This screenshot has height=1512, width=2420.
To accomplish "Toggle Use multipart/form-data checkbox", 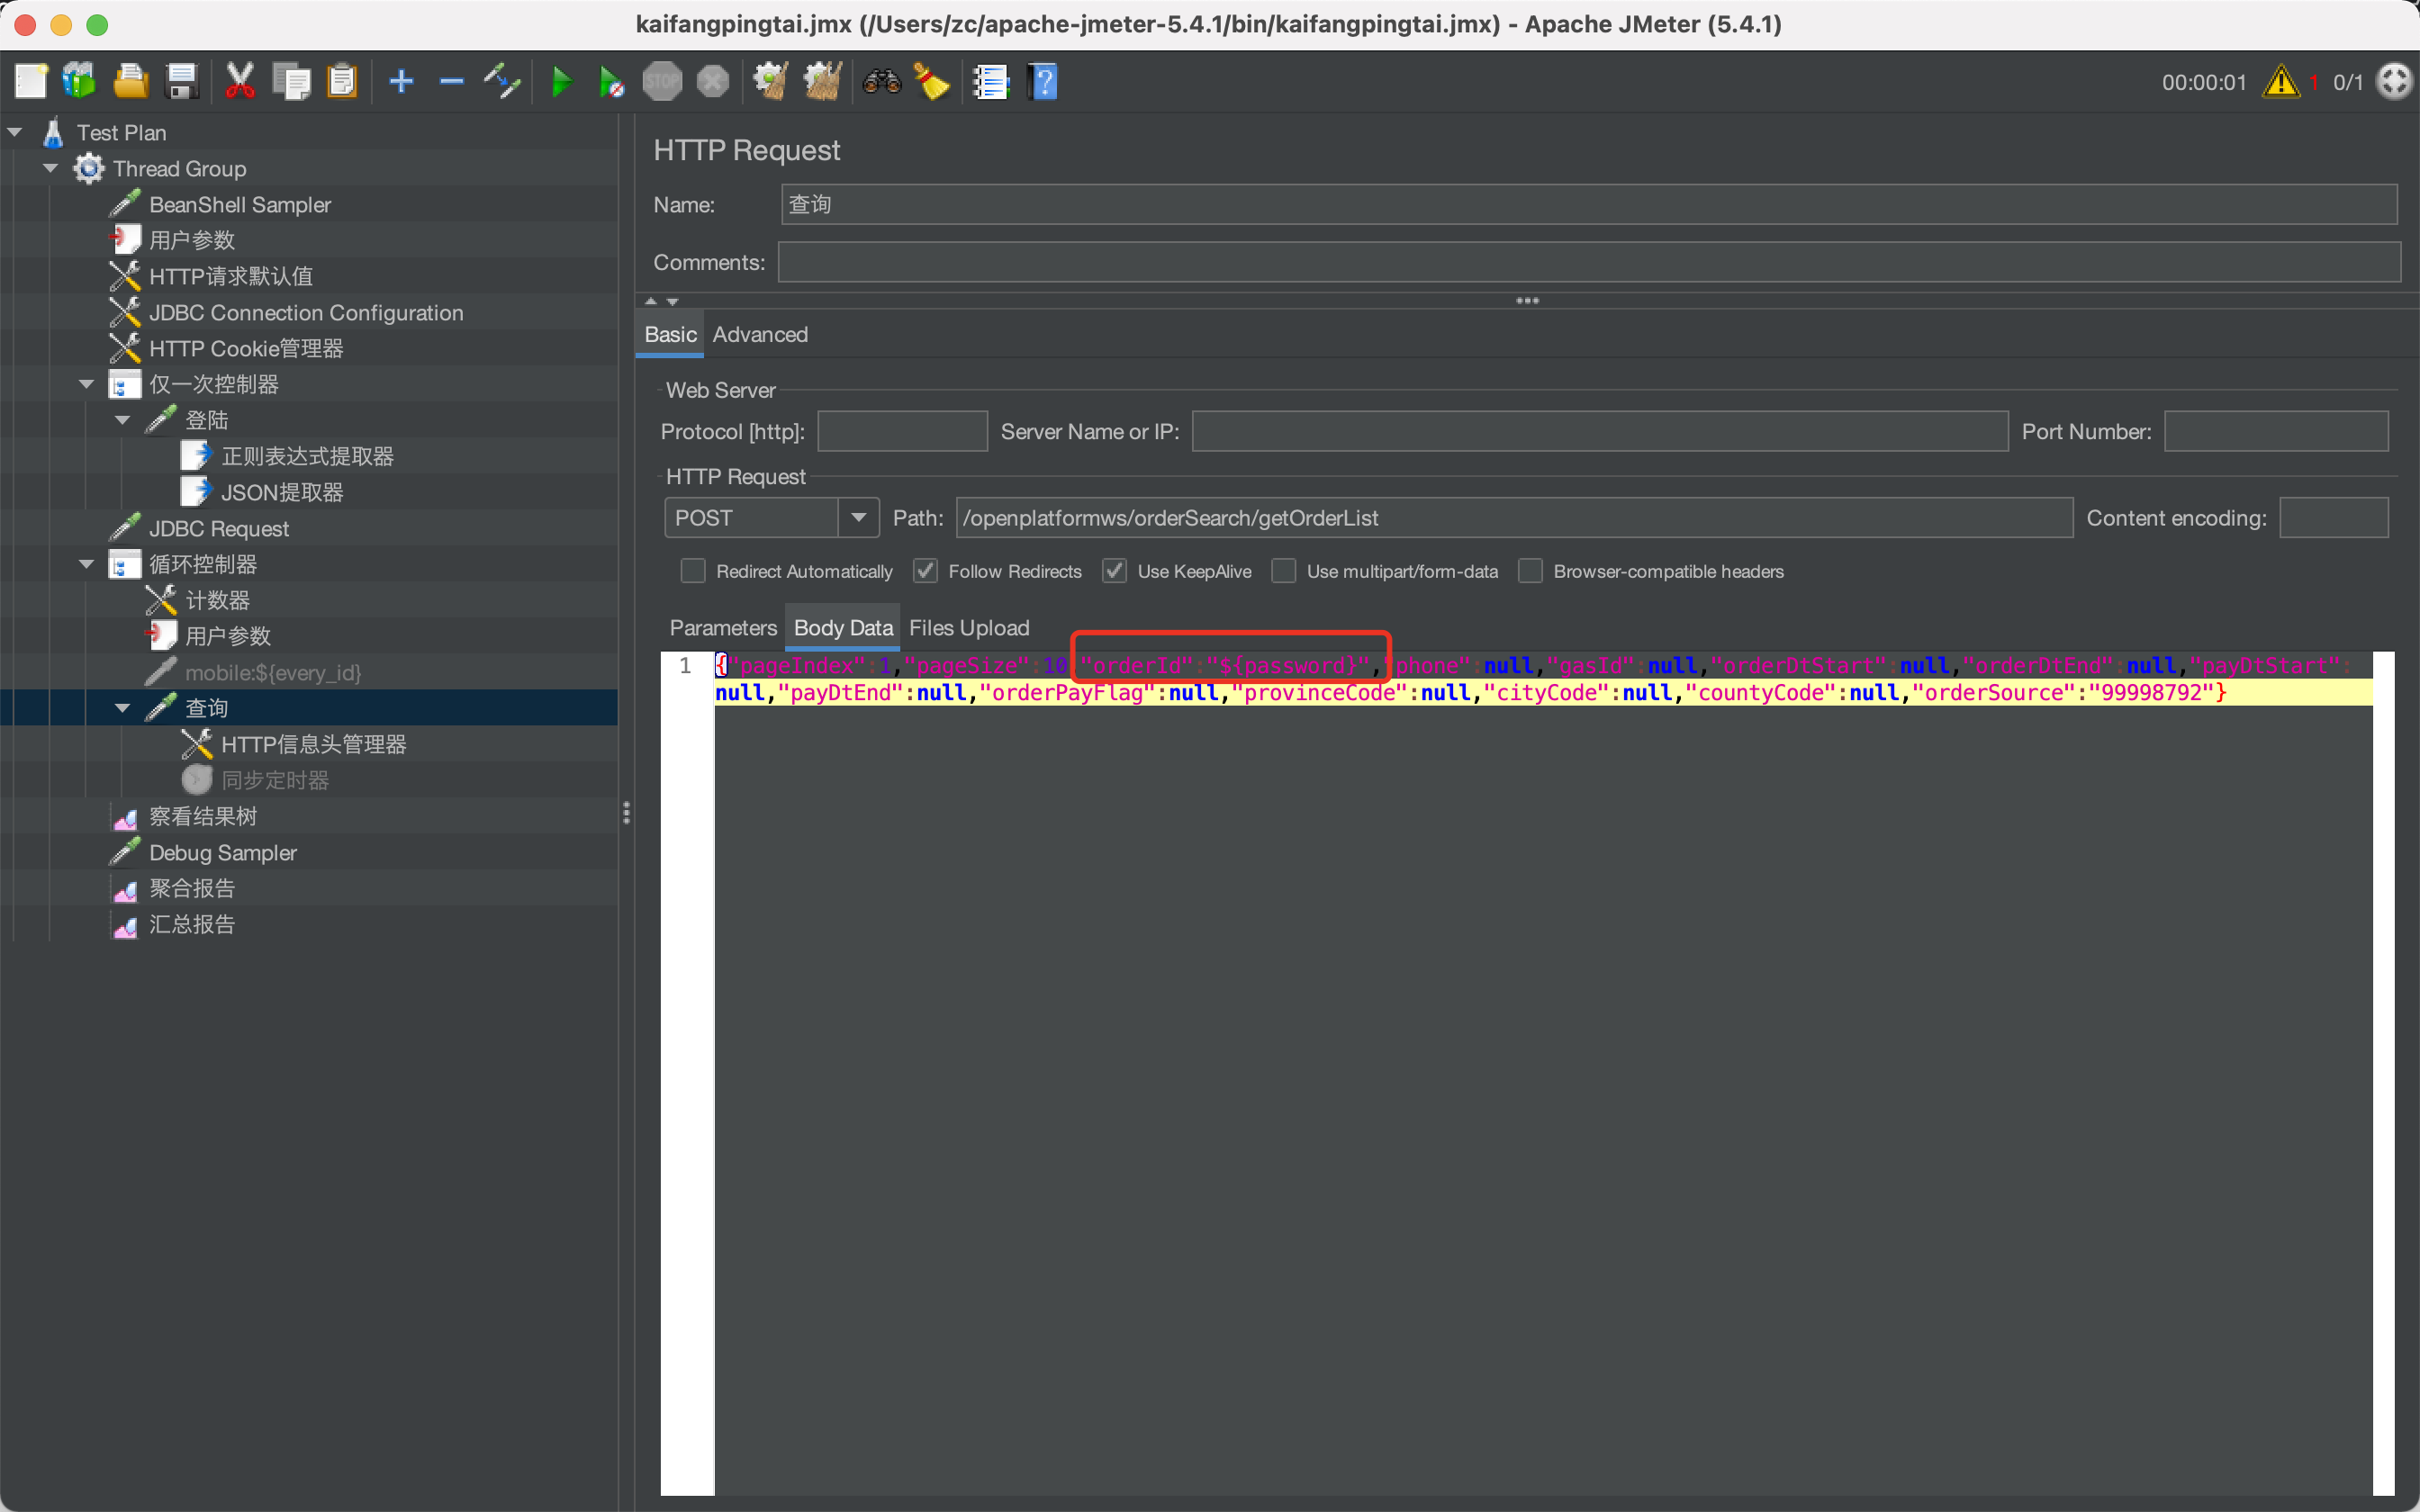I will coord(1283,571).
